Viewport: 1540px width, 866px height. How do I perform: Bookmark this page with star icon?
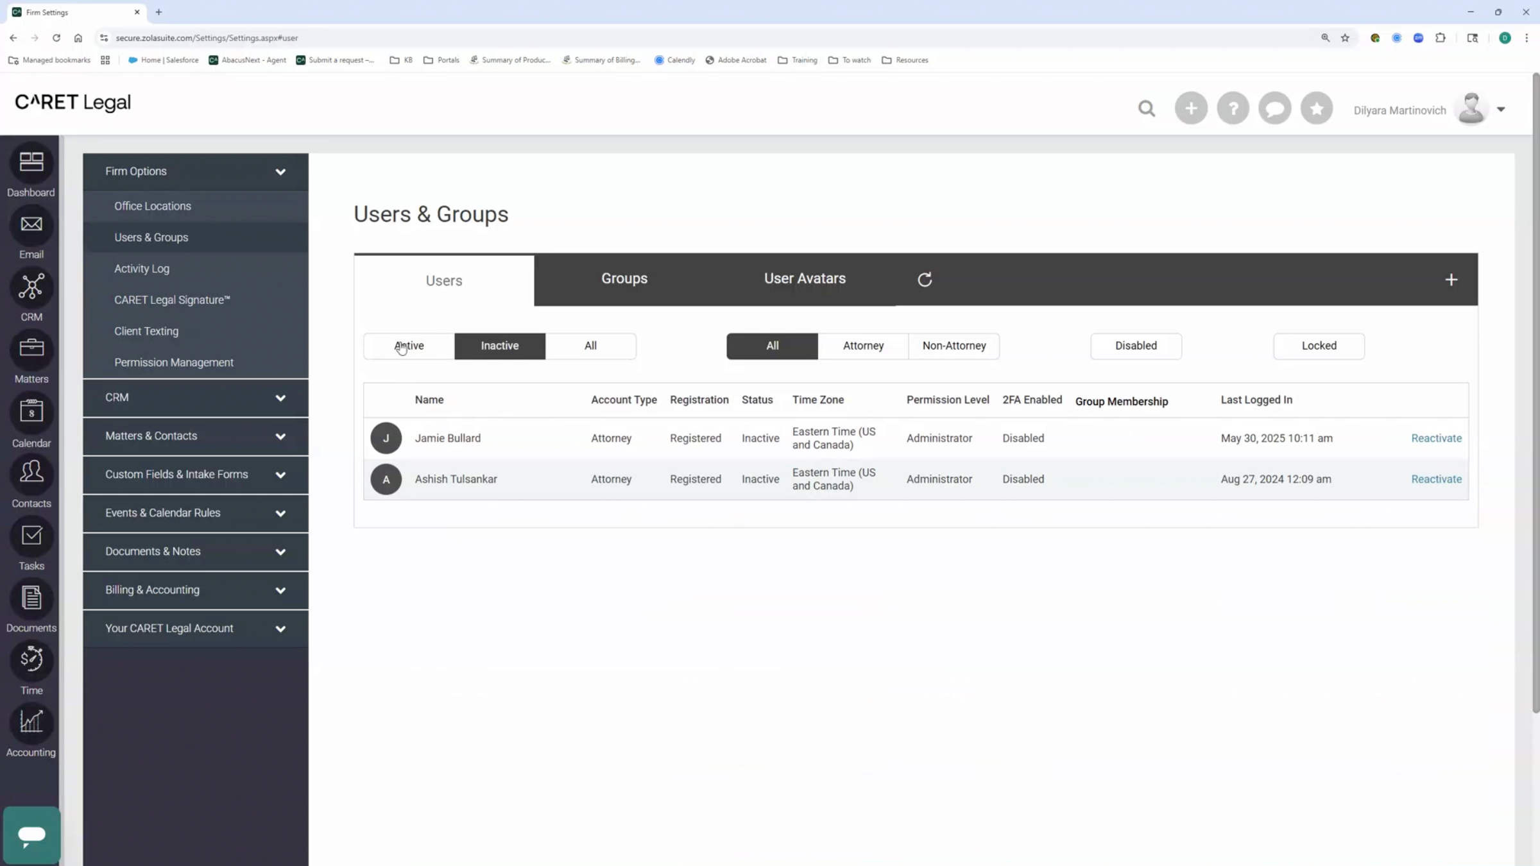point(1345,38)
